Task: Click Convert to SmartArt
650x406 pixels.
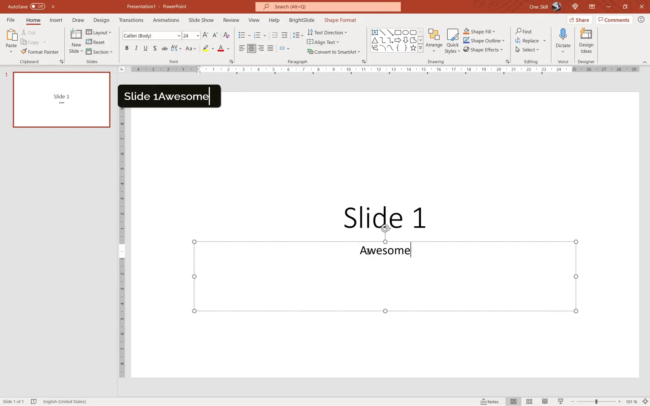Action: [x=334, y=52]
